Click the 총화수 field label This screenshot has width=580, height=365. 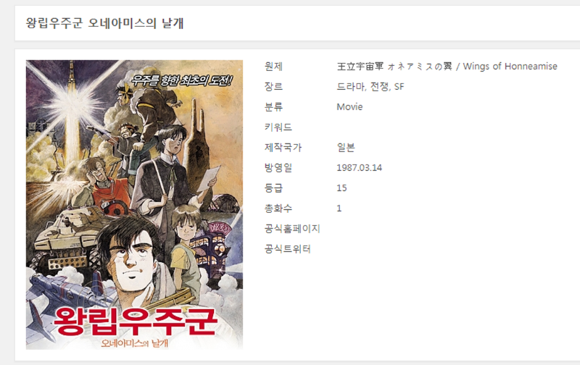pyautogui.click(x=278, y=209)
